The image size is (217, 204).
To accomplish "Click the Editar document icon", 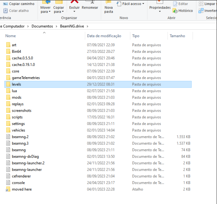I will 175,4.
